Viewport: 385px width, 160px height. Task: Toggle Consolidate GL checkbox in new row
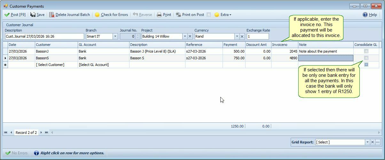point(366,65)
